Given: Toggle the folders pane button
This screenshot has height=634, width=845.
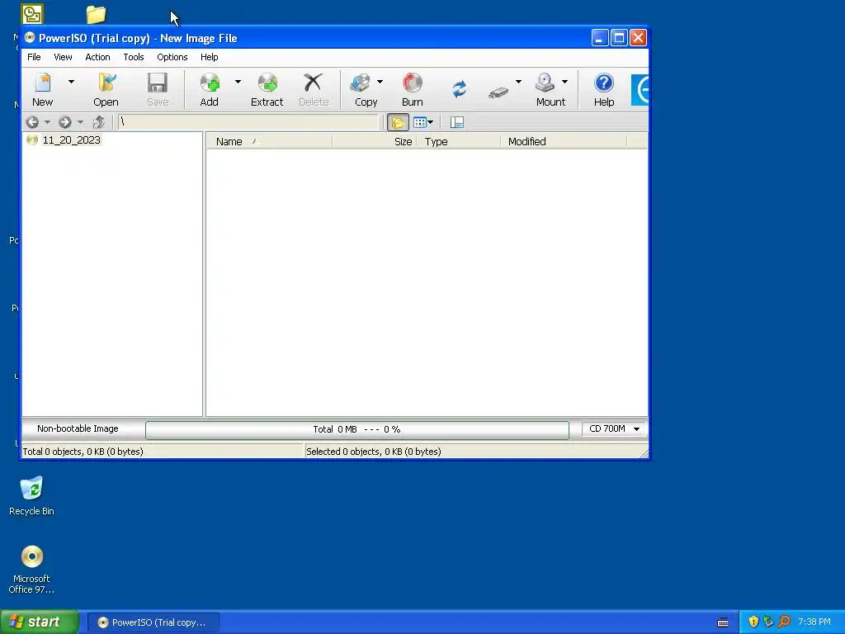Looking at the screenshot, I should pos(398,122).
